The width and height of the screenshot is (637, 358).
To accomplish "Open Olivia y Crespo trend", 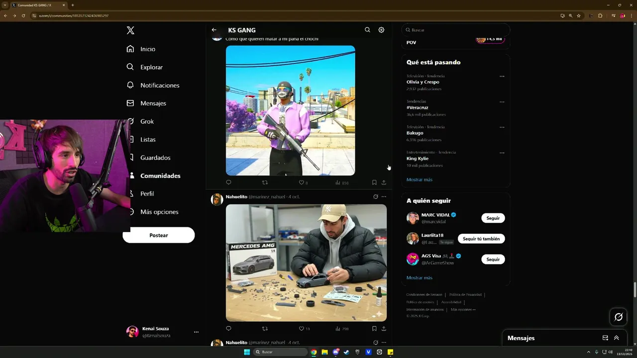I will 423,82.
